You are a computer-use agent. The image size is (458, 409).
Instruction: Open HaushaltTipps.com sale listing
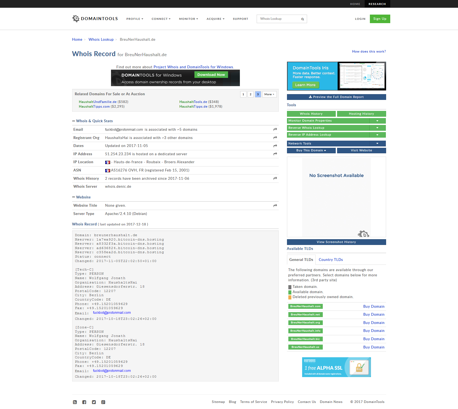(94, 107)
